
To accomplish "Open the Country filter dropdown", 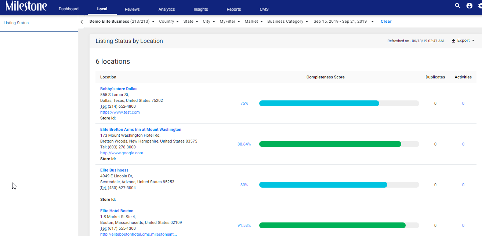I will tap(169, 21).
